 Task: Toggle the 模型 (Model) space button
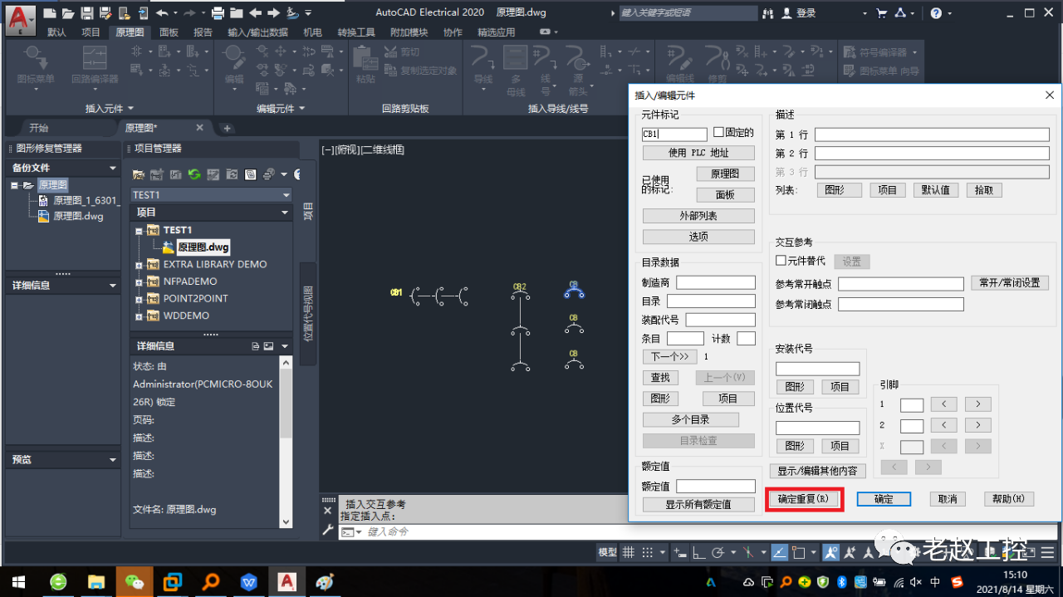[607, 553]
